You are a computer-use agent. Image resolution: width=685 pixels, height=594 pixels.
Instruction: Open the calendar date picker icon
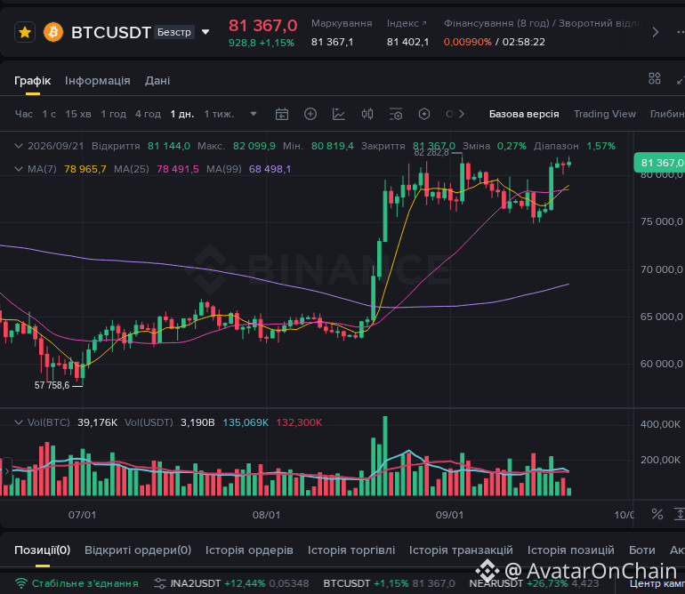coord(282,114)
